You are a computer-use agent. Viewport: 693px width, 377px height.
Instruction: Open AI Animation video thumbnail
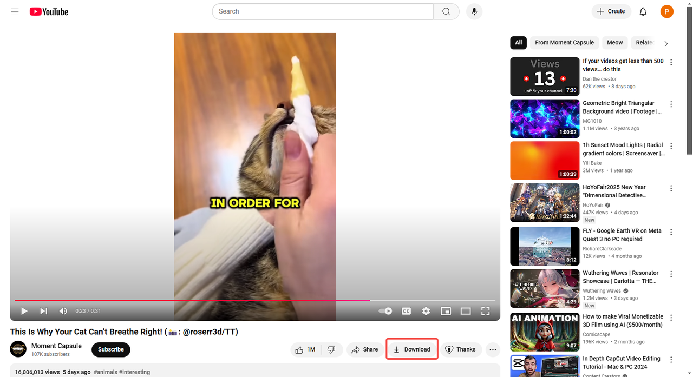point(545,332)
